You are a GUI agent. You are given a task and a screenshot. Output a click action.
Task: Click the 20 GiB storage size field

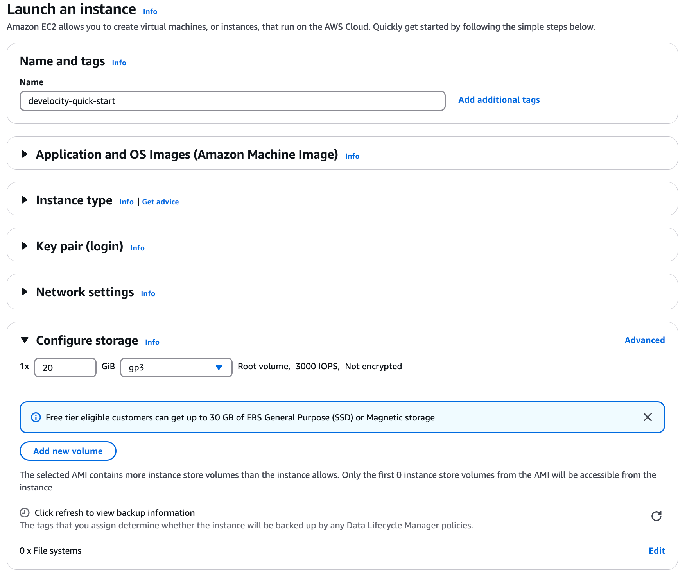(x=65, y=367)
